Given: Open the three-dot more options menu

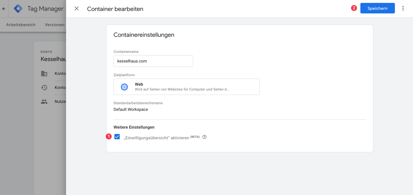Looking at the screenshot, I should (403, 8).
